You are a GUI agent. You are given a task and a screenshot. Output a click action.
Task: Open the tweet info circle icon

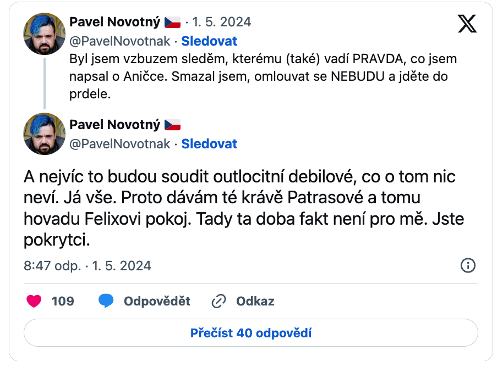click(x=467, y=266)
